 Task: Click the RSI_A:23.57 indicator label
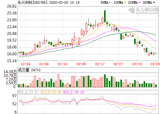coord(29,92)
